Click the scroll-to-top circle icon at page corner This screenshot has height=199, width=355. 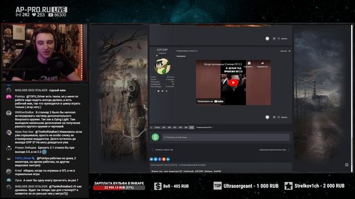347,165
